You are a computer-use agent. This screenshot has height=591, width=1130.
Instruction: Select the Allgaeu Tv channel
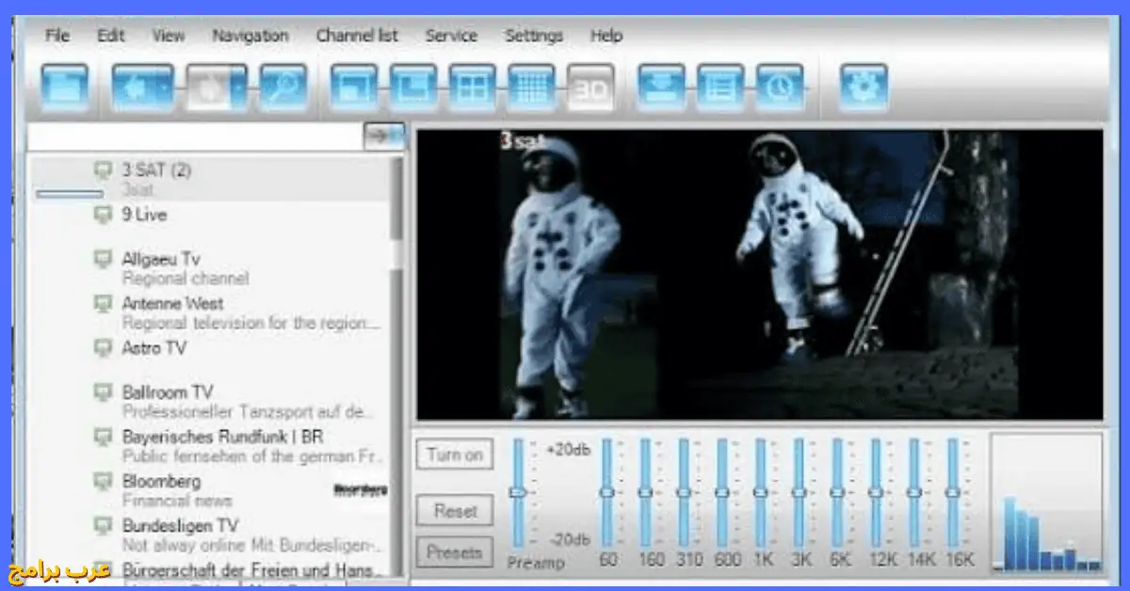[161, 259]
